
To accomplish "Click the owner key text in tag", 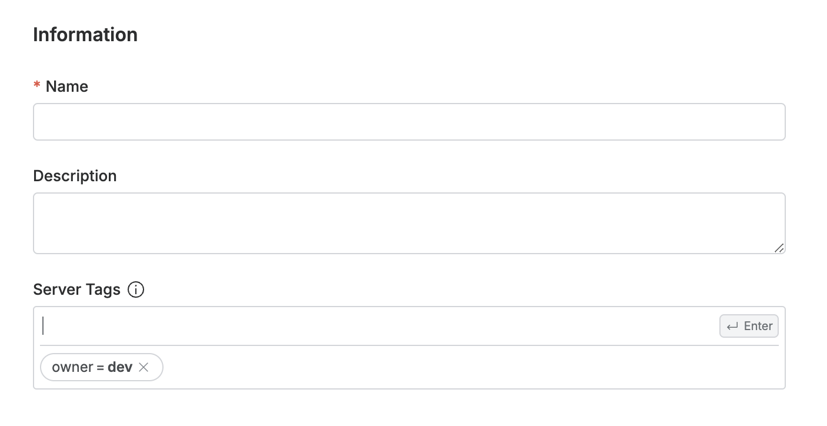I will pyautogui.click(x=72, y=367).
